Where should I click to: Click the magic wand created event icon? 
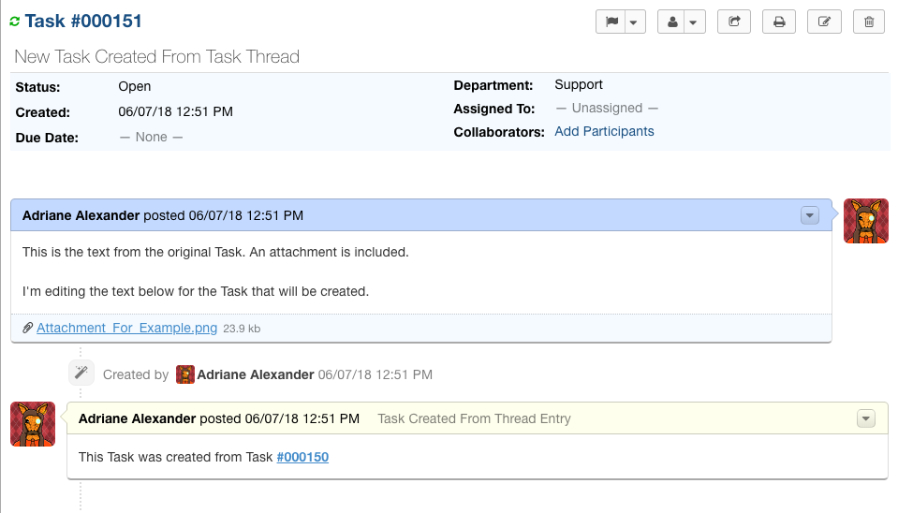[81, 374]
